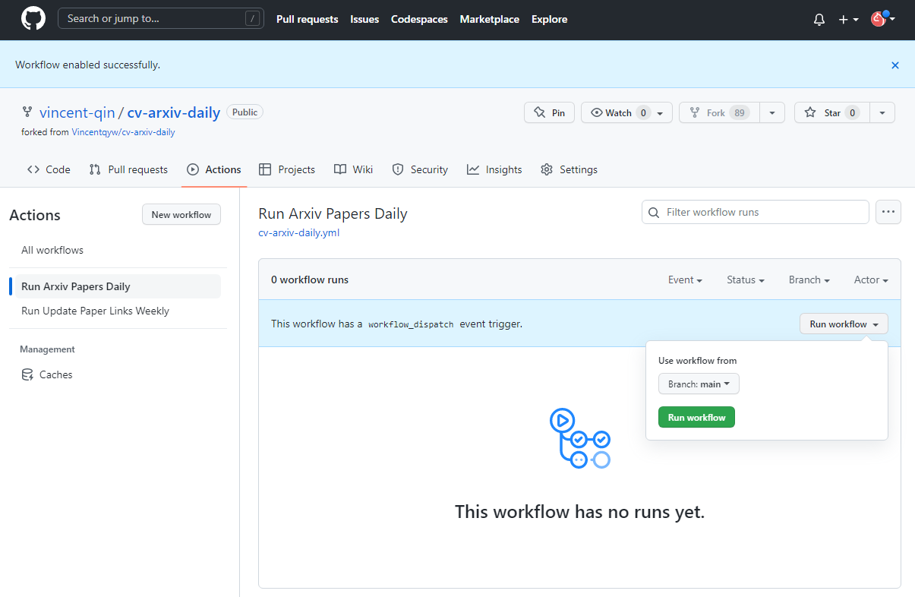Screen dimensions: 915x597
Task: Click the green Run workflow button
Action: click(x=696, y=417)
